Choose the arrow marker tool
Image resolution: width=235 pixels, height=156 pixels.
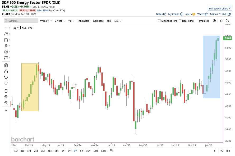coord(6,46)
